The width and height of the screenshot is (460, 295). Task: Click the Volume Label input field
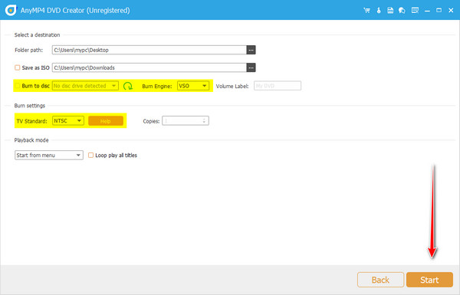coord(278,86)
